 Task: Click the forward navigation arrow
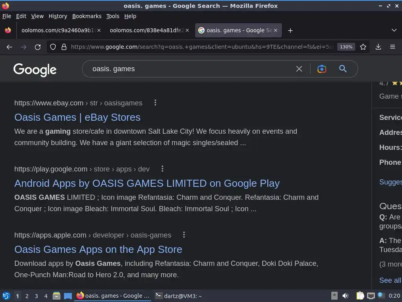coord(23,47)
